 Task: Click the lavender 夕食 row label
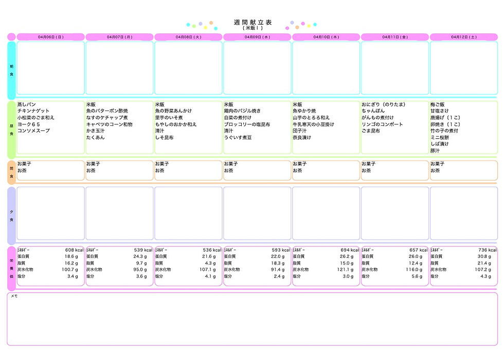pyautogui.click(x=11, y=216)
